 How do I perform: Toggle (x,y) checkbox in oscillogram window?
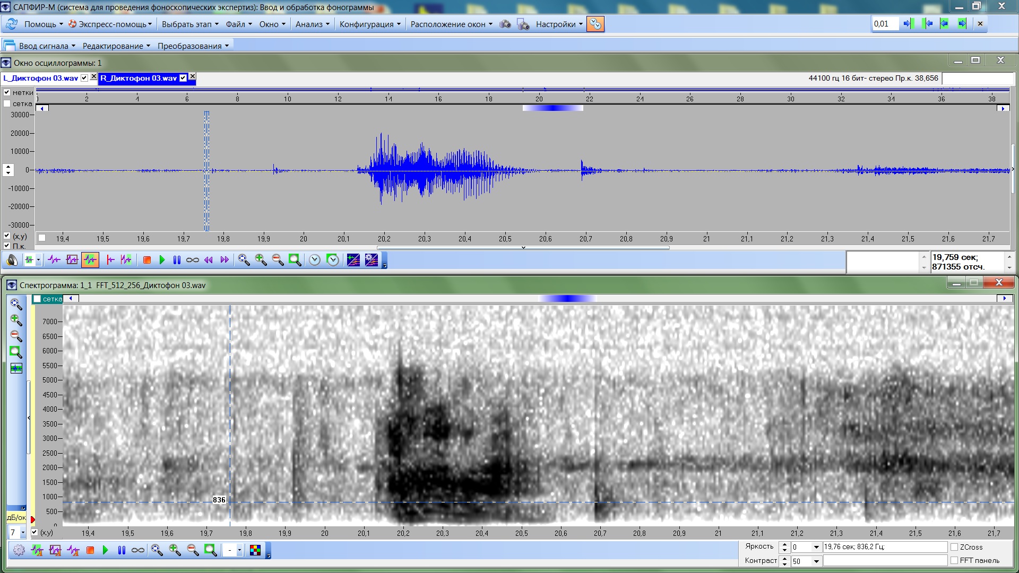pyautogui.click(x=7, y=236)
